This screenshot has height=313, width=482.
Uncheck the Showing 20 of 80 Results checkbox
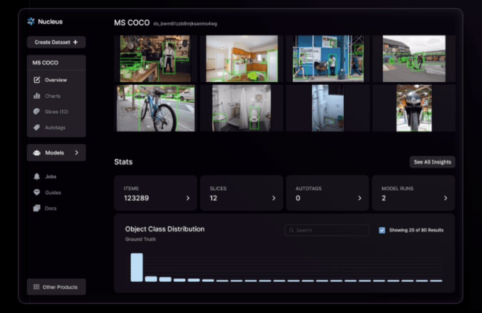[382, 230]
